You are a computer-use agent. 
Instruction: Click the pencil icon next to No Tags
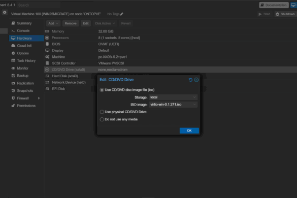[122, 14]
